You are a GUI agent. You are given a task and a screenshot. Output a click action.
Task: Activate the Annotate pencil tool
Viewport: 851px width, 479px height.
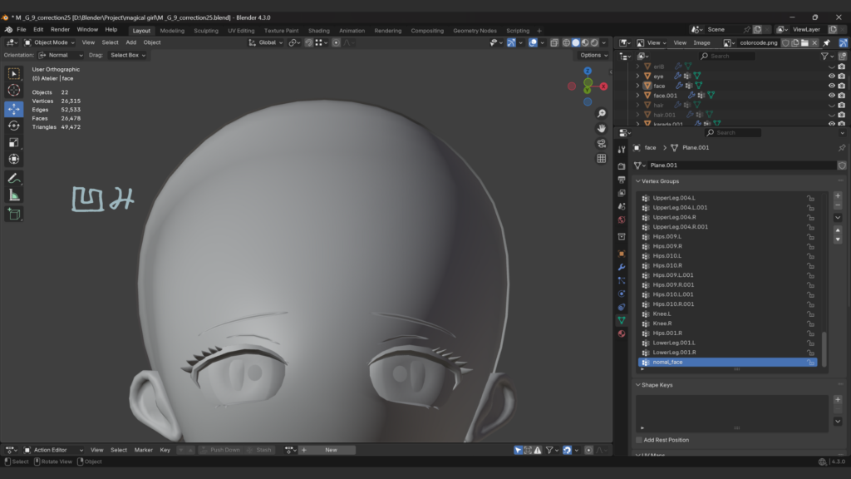pos(14,178)
